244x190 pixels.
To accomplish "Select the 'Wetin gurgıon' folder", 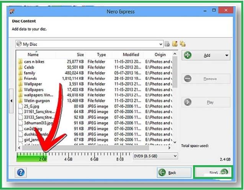I will click(37, 101).
